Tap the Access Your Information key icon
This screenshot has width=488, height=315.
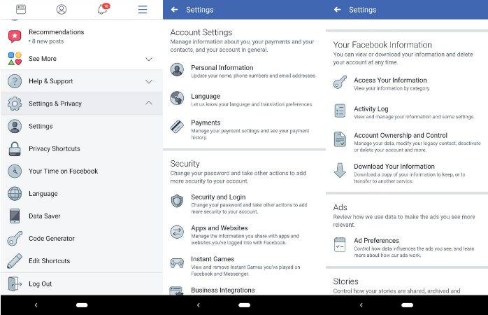[340, 83]
